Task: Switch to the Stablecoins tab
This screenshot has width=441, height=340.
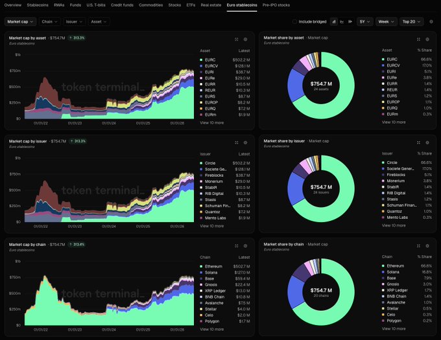Action: [x=38, y=5]
